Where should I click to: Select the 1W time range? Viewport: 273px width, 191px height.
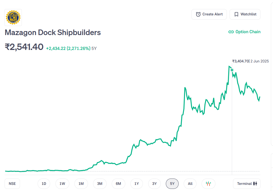coord(62,184)
